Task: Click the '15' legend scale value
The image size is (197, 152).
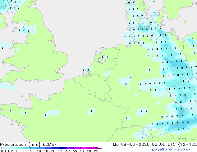Action: (46, 151)
